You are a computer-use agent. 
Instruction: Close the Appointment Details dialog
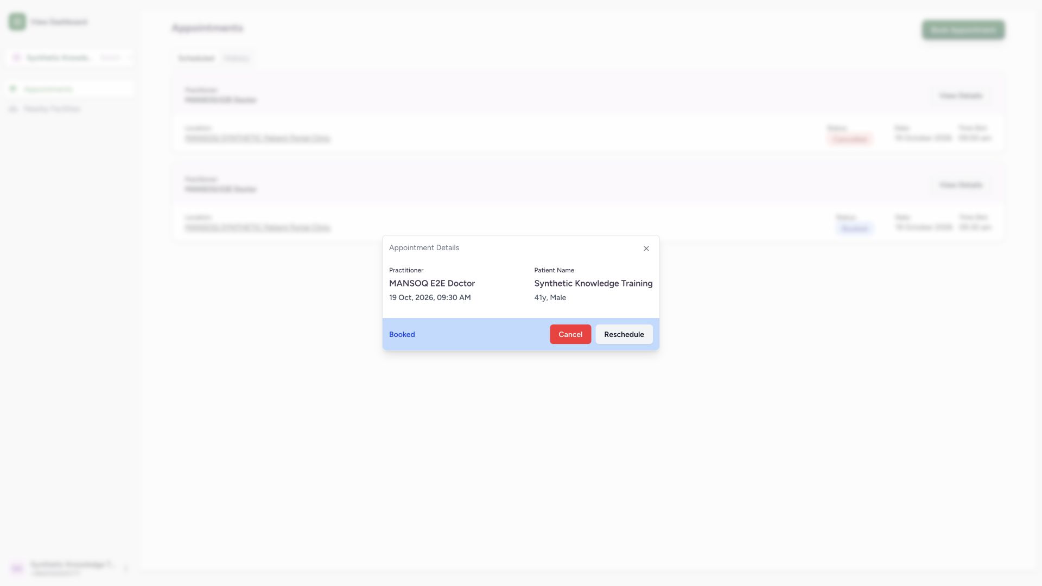(x=646, y=249)
